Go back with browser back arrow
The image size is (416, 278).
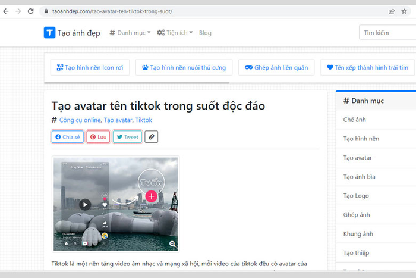(6, 11)
